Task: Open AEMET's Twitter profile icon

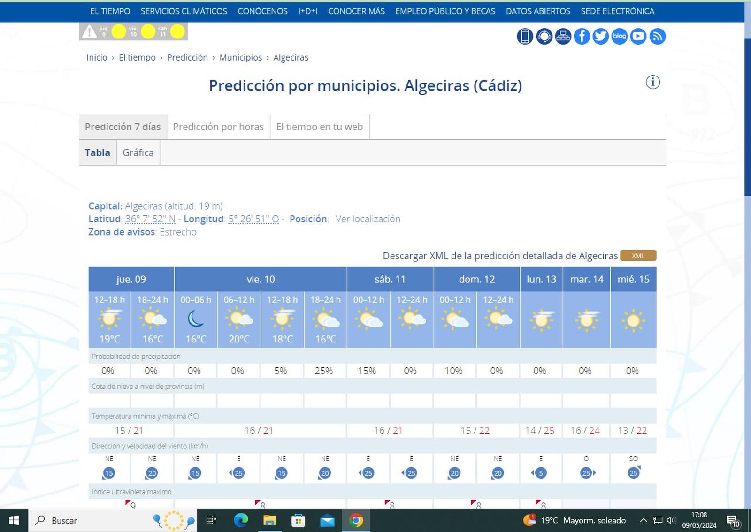Action: coord(600,36)
